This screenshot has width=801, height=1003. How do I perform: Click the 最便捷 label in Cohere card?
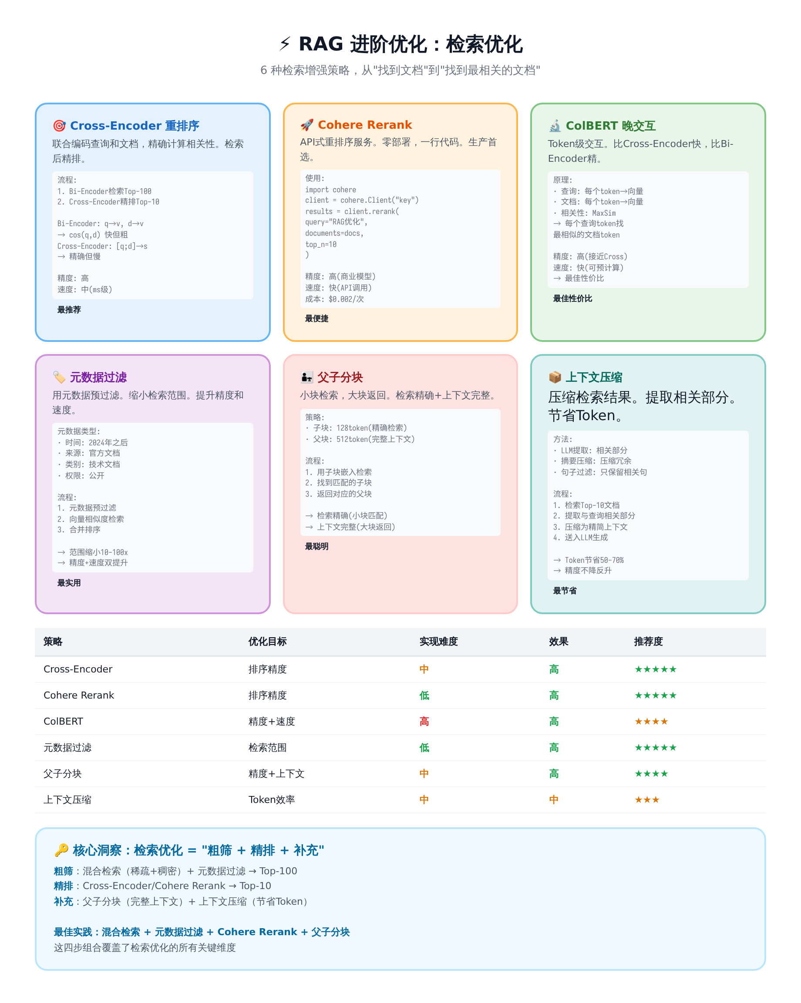(x=316, y=319)
